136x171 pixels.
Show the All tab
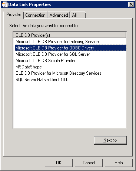click(77, 15)
